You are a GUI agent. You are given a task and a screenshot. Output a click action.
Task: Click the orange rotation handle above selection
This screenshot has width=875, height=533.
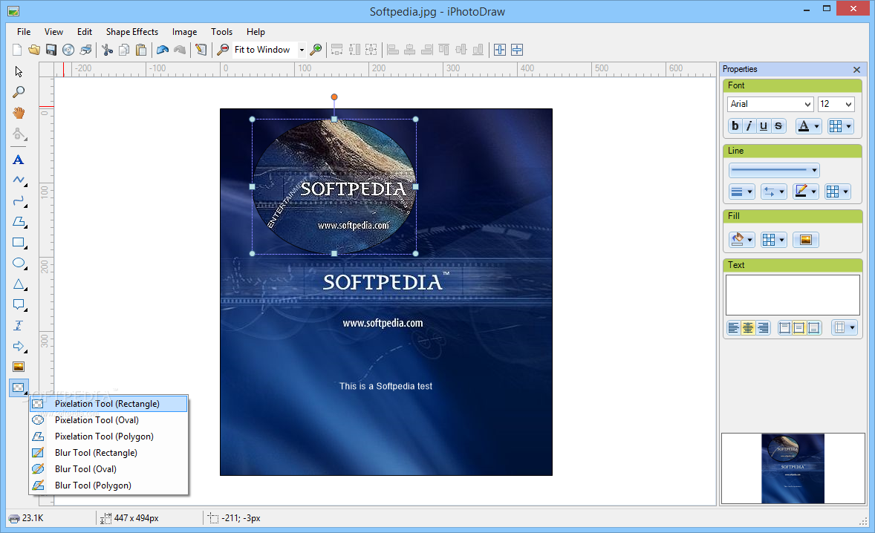pyautogui.click(x=334, y=97)
